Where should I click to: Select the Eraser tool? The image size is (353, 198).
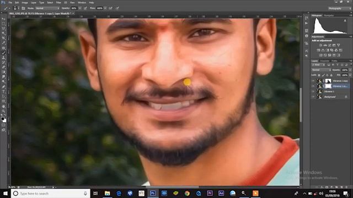click(3, 67)
